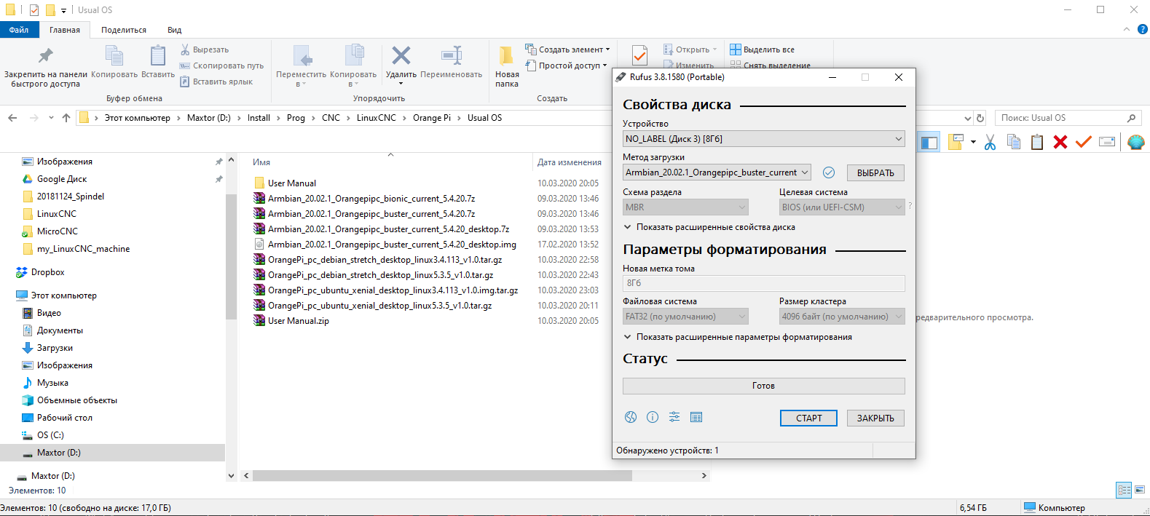Click the Orange Pi breadcrumb in address bar

point(432,118)
